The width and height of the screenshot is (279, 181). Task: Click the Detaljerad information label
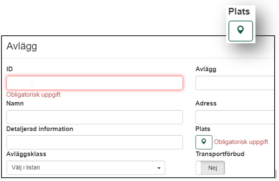pyautogui.click(x=40, y=129)
